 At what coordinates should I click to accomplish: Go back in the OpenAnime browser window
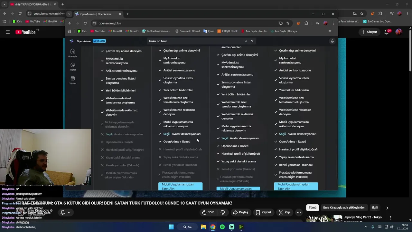[x=70, y=23]
